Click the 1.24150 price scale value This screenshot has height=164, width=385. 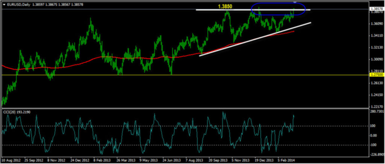point(377,95)
